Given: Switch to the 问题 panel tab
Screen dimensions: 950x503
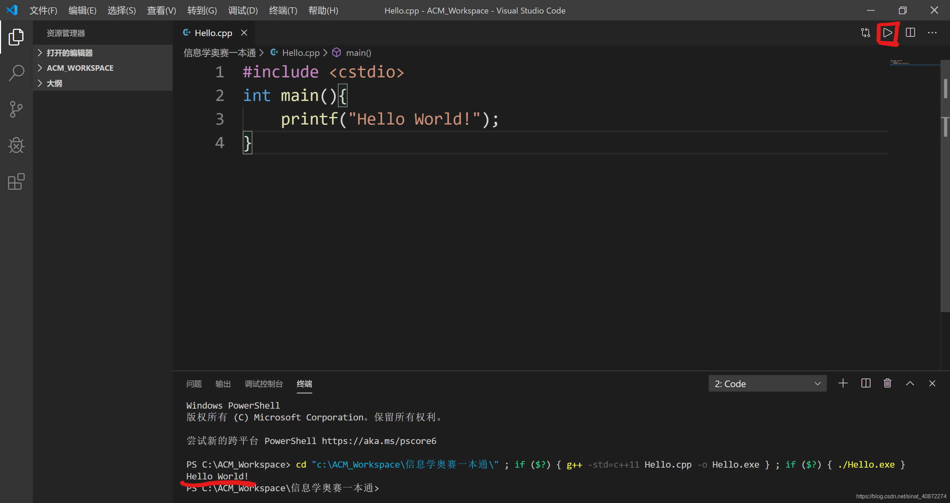Looking at the screenshot, I should point(194,384).
